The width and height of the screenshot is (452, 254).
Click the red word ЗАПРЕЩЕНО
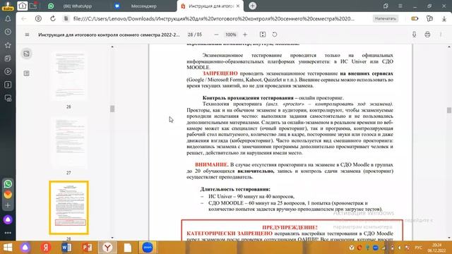[x=220, y=73]
